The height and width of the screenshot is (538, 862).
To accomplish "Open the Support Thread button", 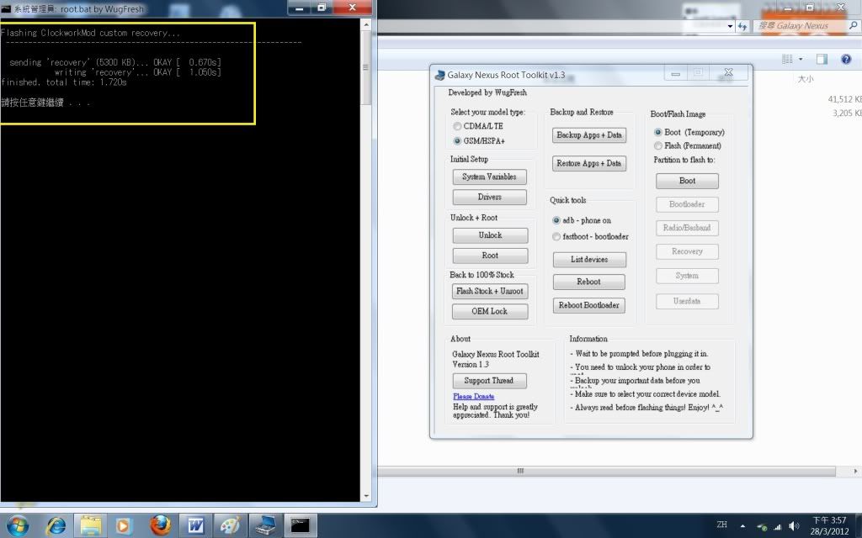I will click(x=489, y=381).
